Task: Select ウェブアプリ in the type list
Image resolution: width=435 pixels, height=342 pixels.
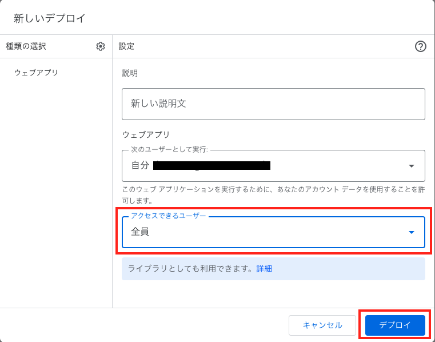Action: tap(36, 73)
